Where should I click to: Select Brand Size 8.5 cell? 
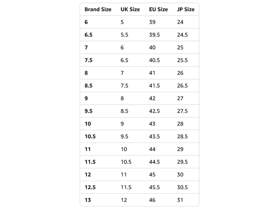89,86
